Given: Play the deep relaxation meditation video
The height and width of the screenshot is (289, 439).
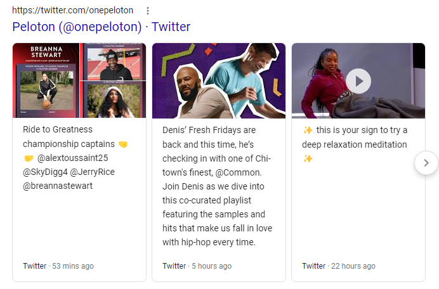Looking at the screenshot, I should [358, 81].
